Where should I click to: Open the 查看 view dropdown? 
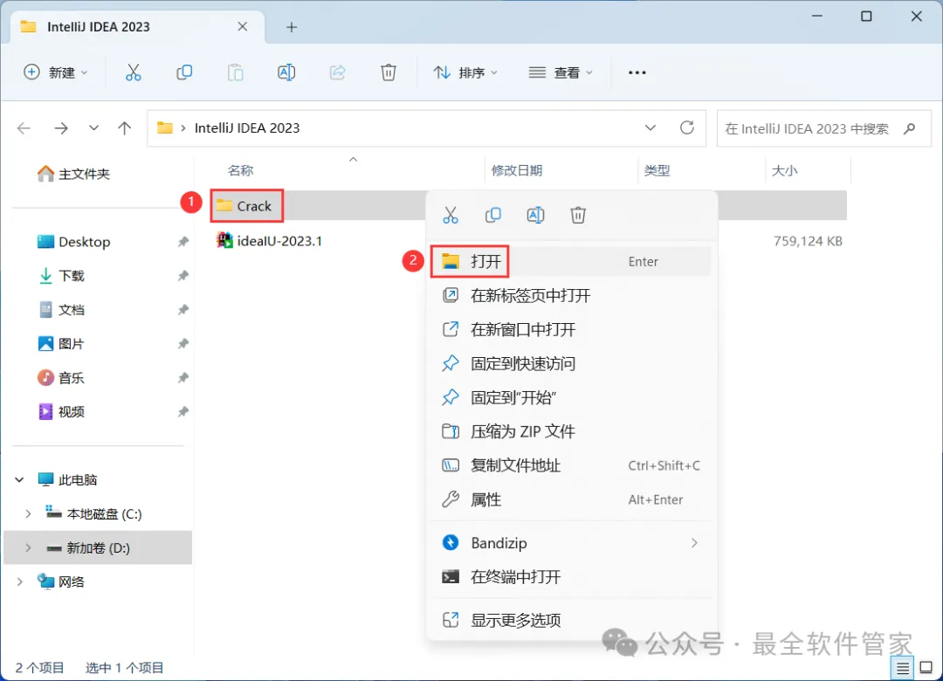(561, 72)
